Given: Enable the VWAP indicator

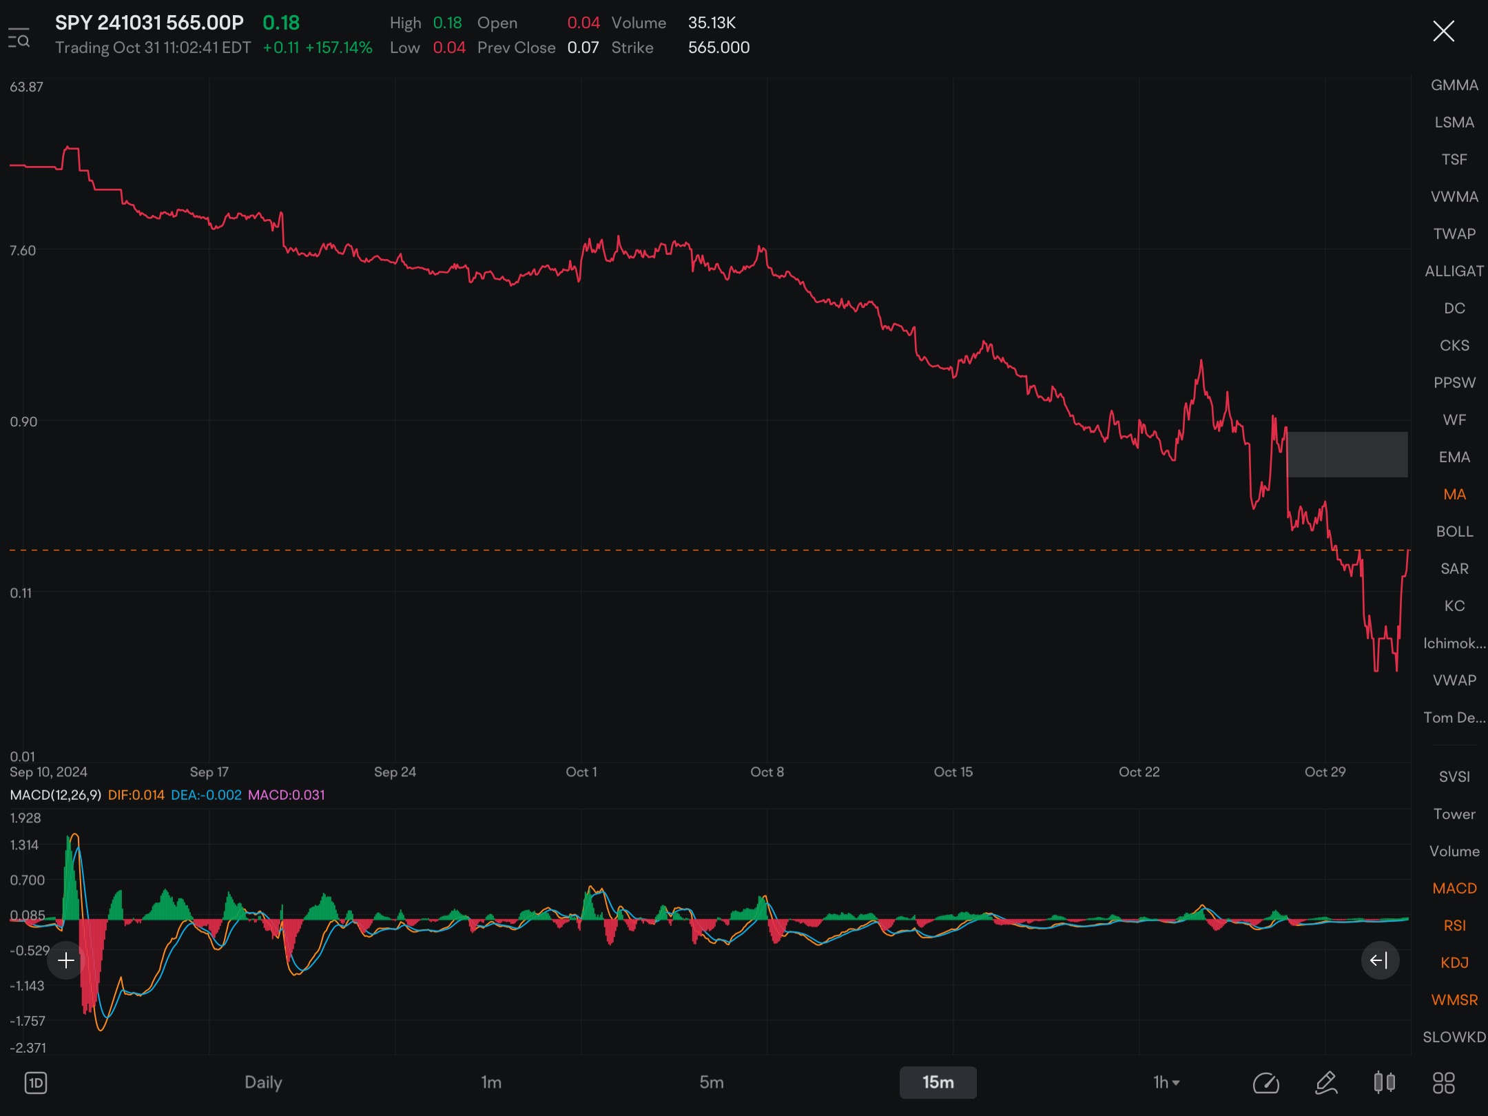Looking at the screenshot, I should 1454,681.
